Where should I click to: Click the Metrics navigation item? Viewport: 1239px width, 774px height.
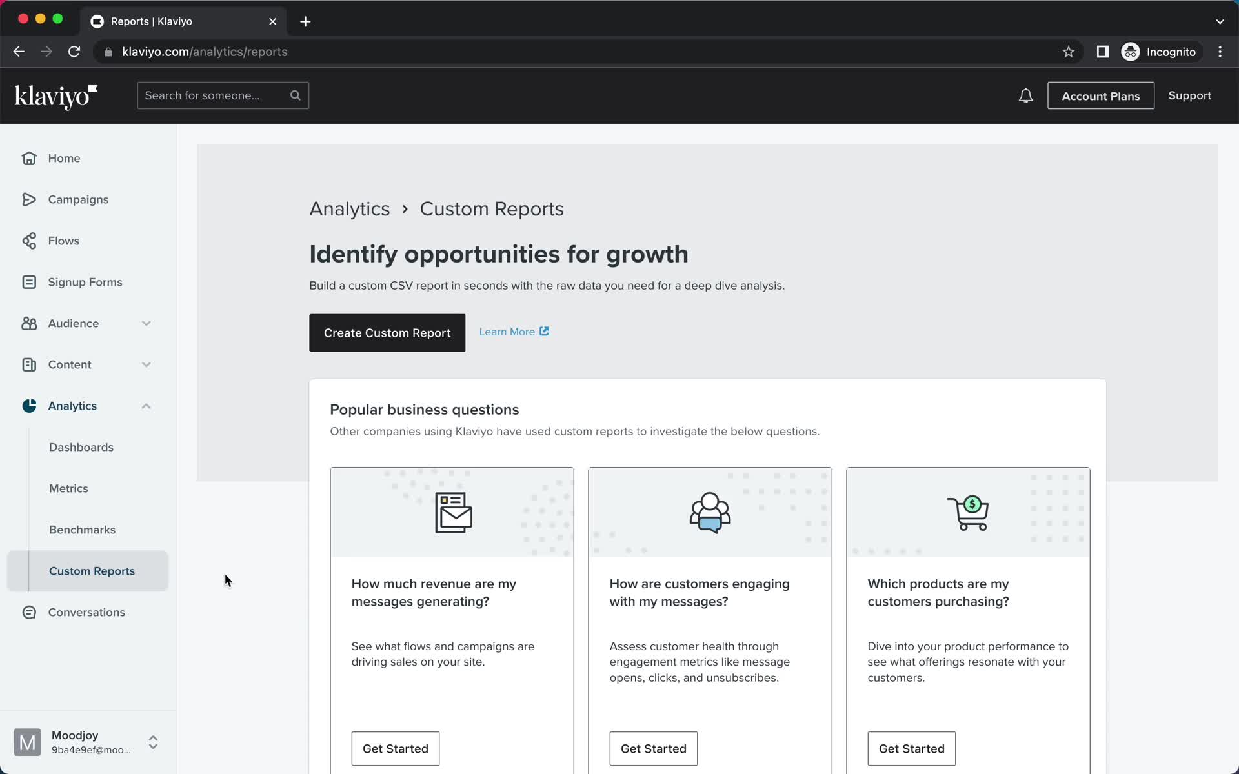tap(68, 488)
